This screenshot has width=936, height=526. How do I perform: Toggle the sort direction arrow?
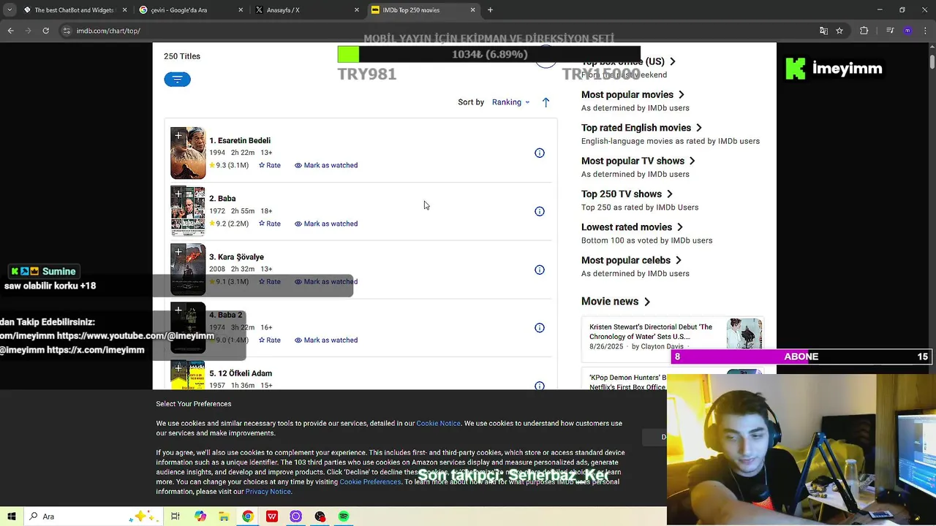[x=546, y=102]
